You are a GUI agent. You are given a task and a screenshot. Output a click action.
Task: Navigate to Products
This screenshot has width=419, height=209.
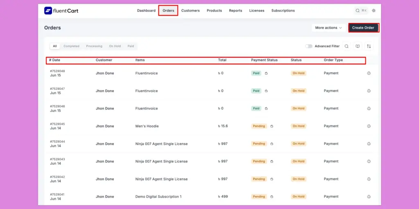click(x=214, y=11)
